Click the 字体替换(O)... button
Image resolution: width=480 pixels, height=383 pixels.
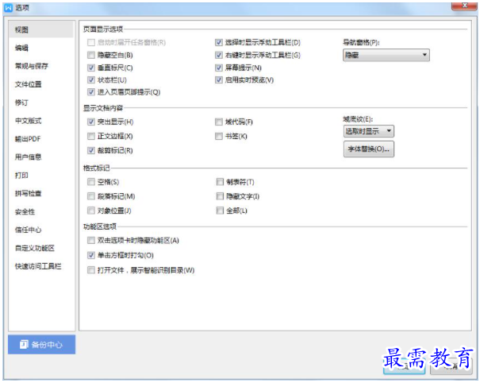369,149
